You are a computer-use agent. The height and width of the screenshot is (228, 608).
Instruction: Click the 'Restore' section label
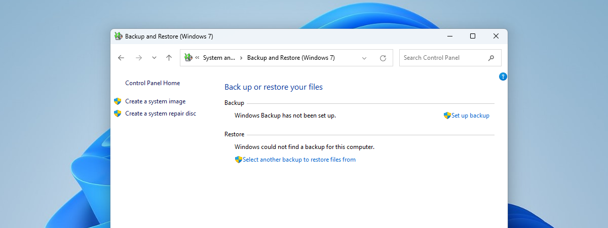[x=235, y=134]
